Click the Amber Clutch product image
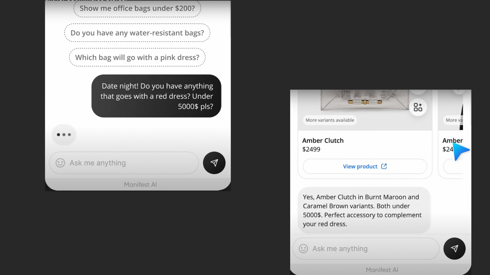The image size is (490, 275). point(365,101)
